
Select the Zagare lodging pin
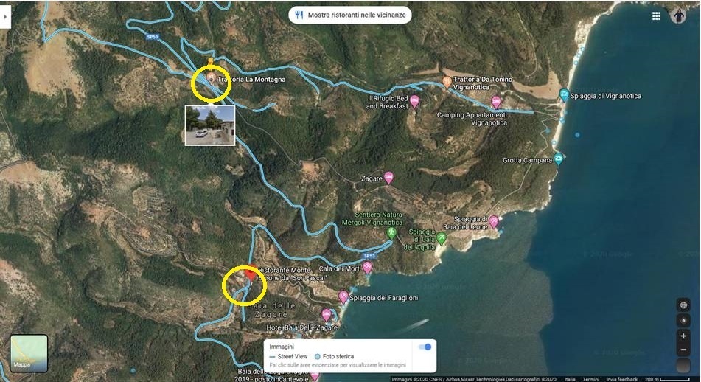tap(388, 178)
